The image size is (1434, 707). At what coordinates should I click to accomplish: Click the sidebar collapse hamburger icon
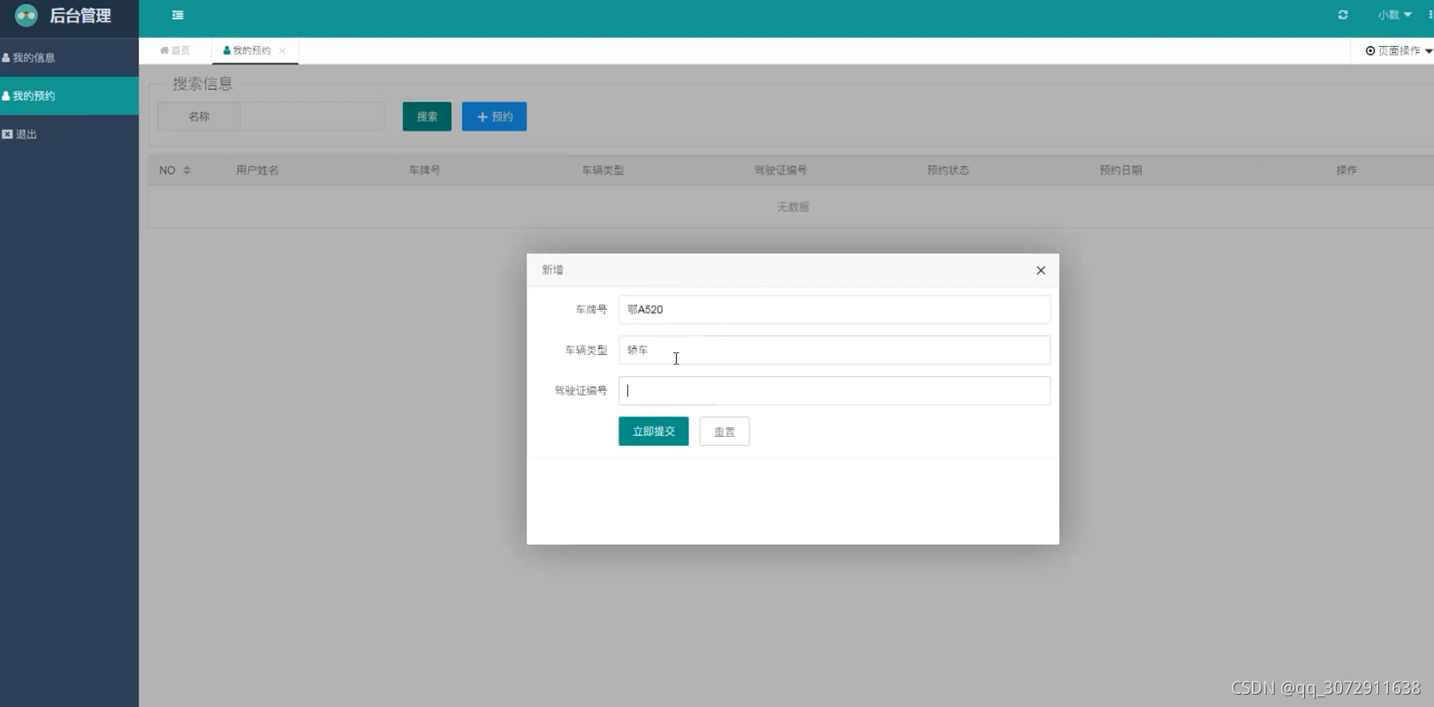coord(178,15)
